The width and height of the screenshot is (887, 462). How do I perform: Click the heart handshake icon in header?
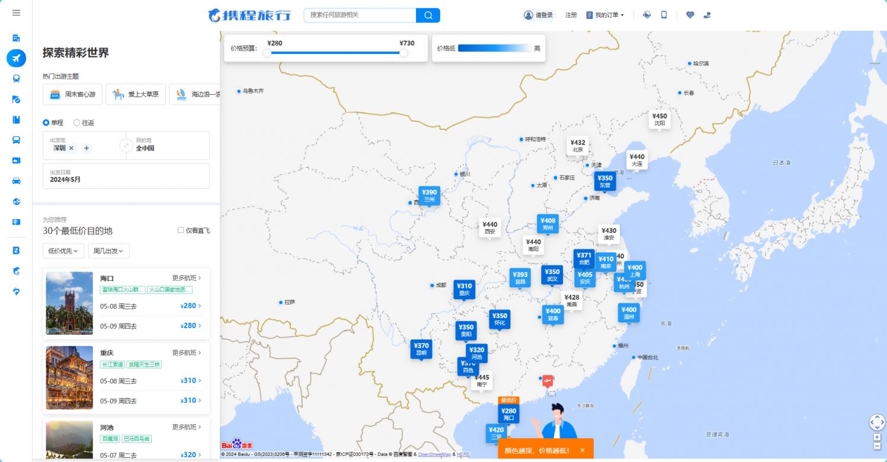(x=690, y=15)
